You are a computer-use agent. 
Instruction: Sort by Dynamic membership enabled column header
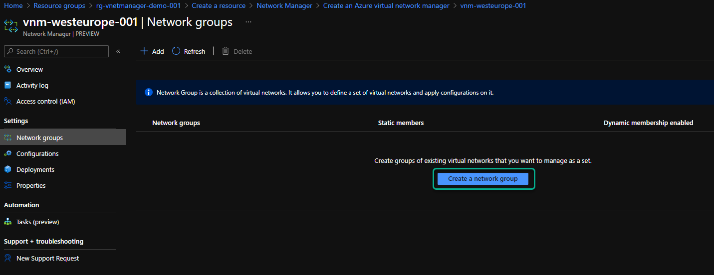point(648,123)
